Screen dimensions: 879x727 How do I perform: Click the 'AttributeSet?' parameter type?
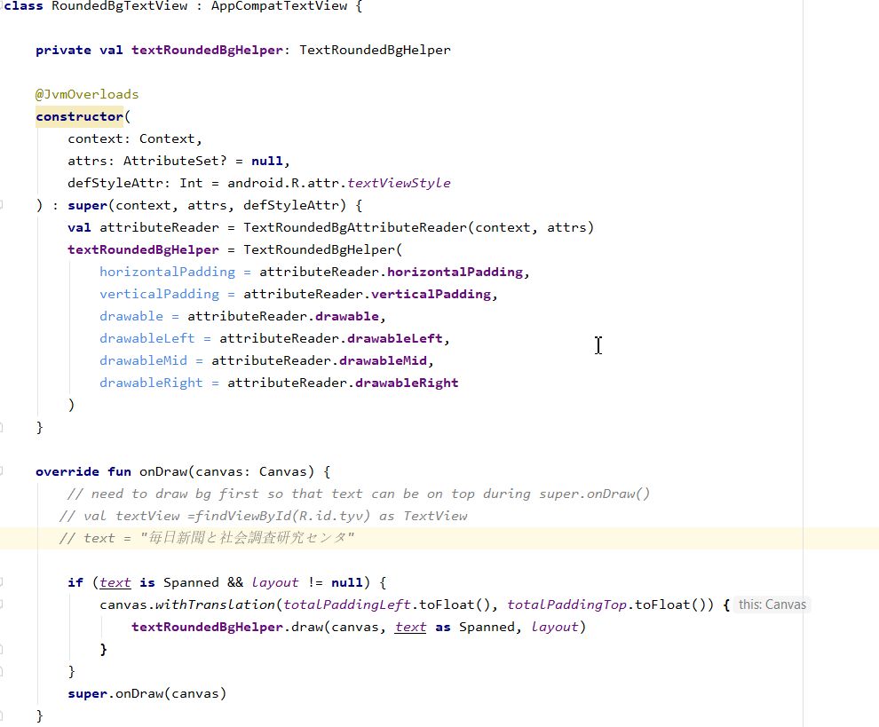(x=175, y=162)
